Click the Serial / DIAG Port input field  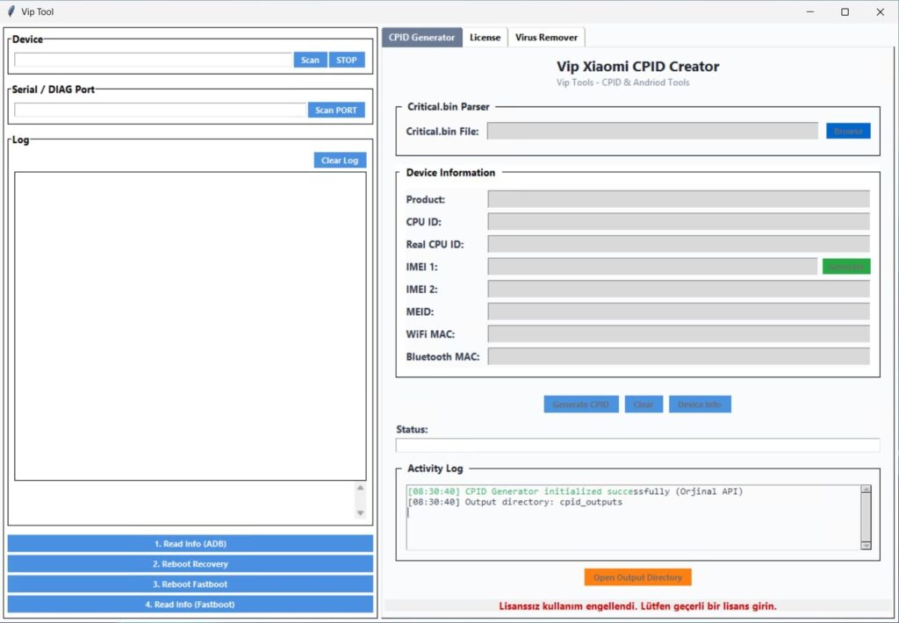click(x=160, y=110)
